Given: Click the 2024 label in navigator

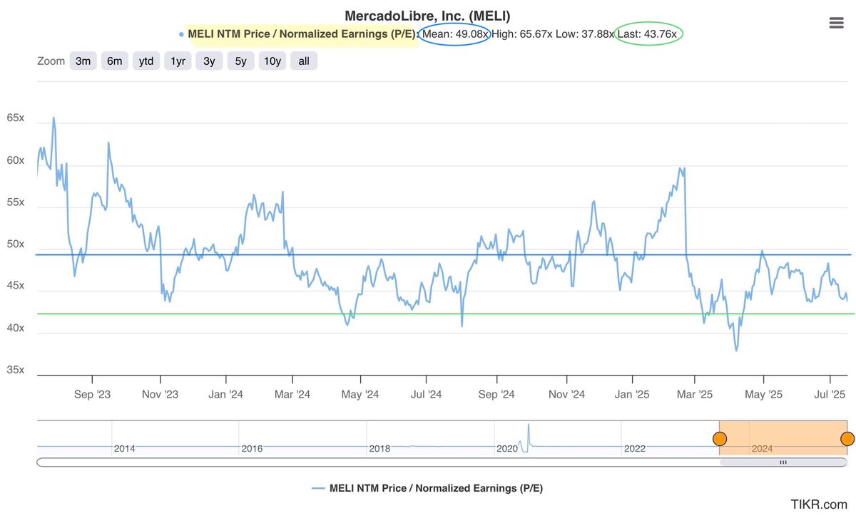Looking at the screenshot, I should 762,449.
